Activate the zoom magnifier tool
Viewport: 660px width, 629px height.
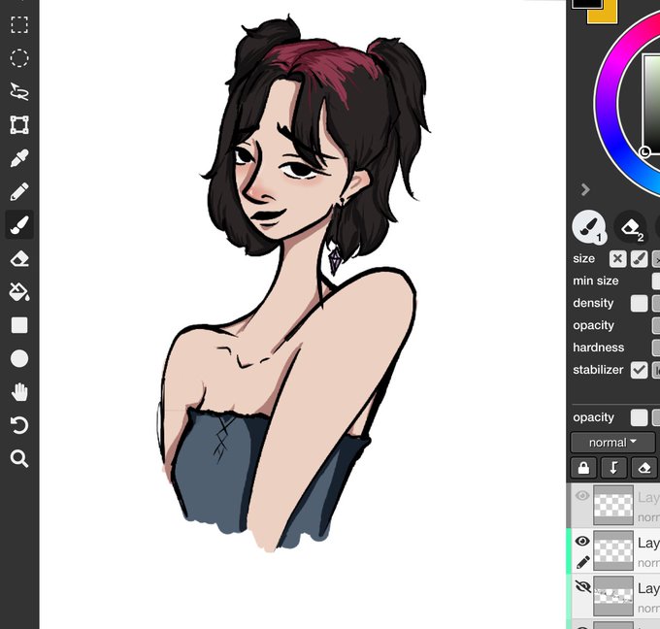point(19,458)
